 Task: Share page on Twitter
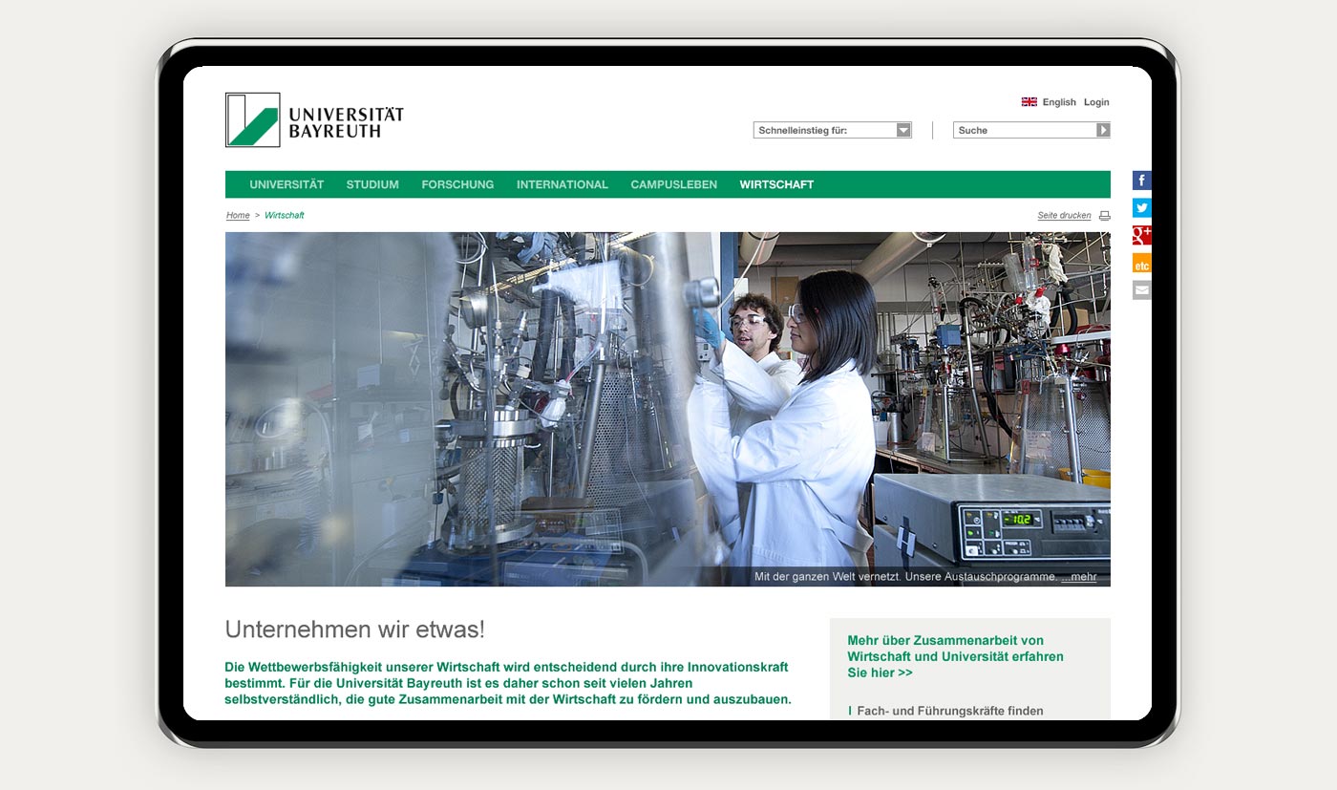(1142, 208)
